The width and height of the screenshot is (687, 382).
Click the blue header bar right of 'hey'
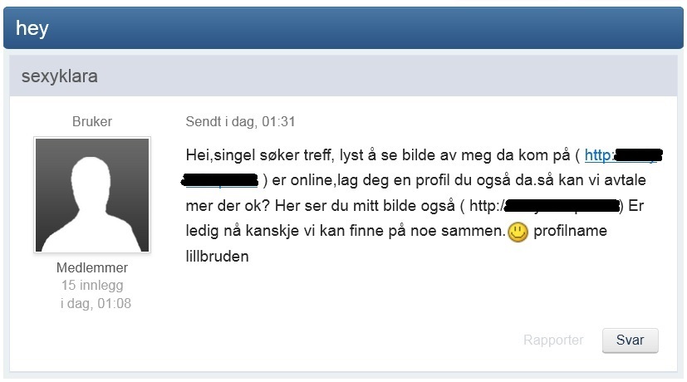click(364, 28)
